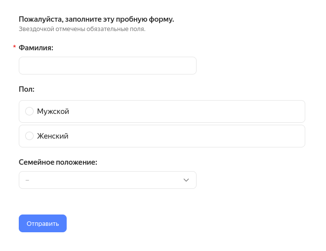Open the Семейное положение dropdown
The width and height of the screenshot is (326, 251).
(x=107, y=180)
